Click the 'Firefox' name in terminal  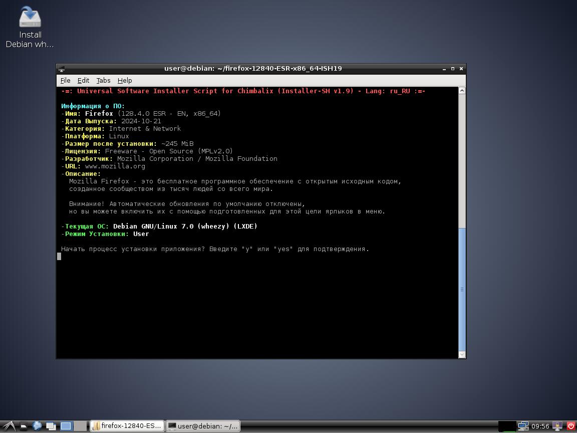pyautogui.click(x=99, y=113)
